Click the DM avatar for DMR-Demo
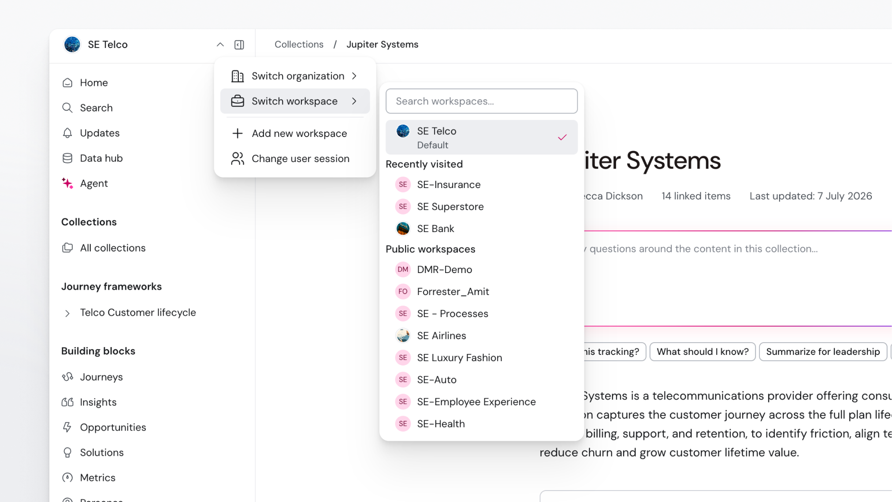892x502 pixels. pyautogui.click(x=403, y=269)
